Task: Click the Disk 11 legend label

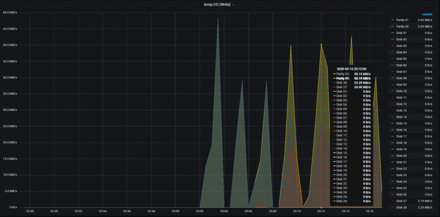Action: pyautogui.click(x=401, y=98)
